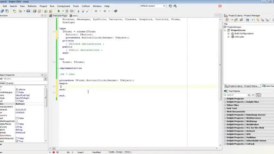The image size is (274, 154).
Task: Click the Open Project folder icon
Action: tap(39, 11)
